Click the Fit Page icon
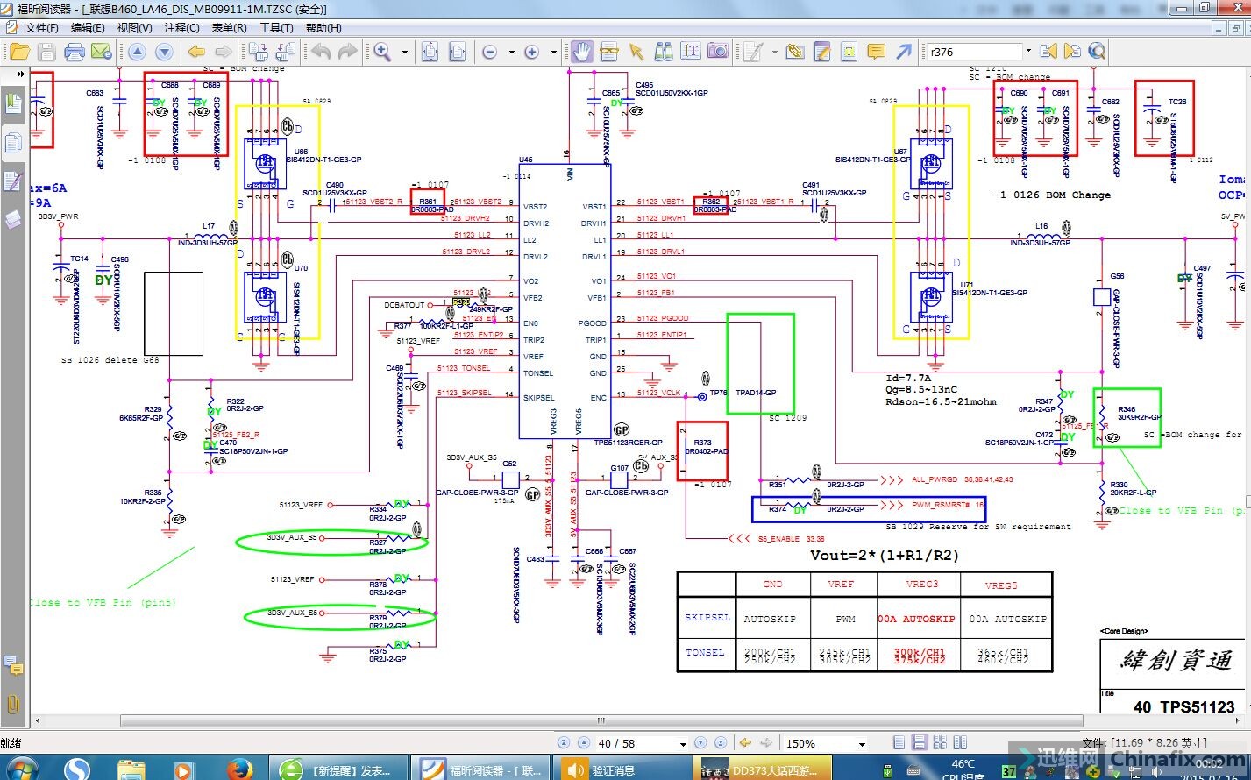This screenshot has width=1251, height=780. click(430, 53)
